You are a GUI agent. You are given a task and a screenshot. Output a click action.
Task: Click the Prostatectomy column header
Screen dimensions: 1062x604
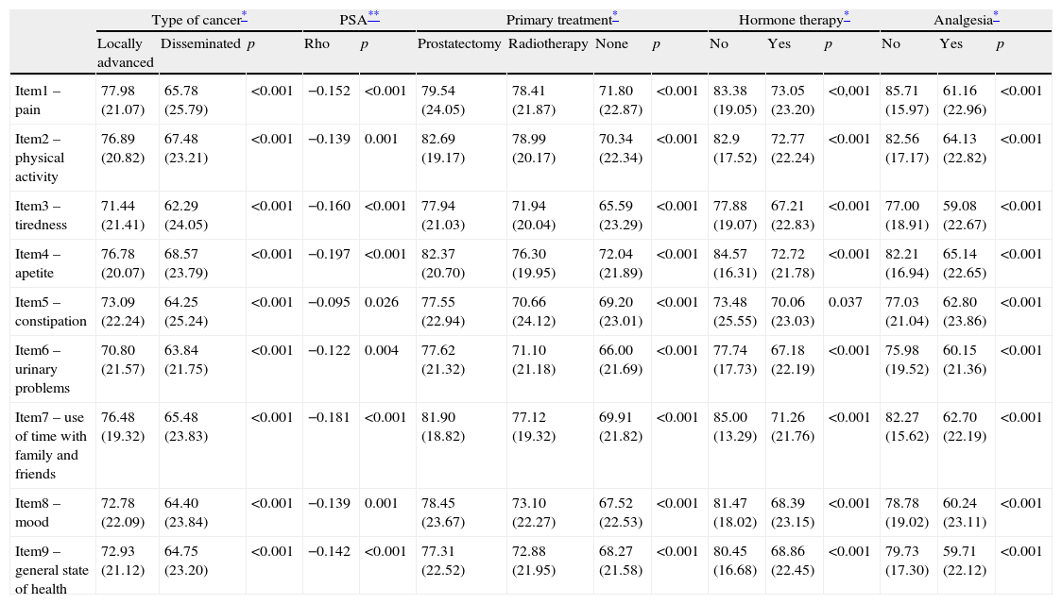click(x=459, y=43)
